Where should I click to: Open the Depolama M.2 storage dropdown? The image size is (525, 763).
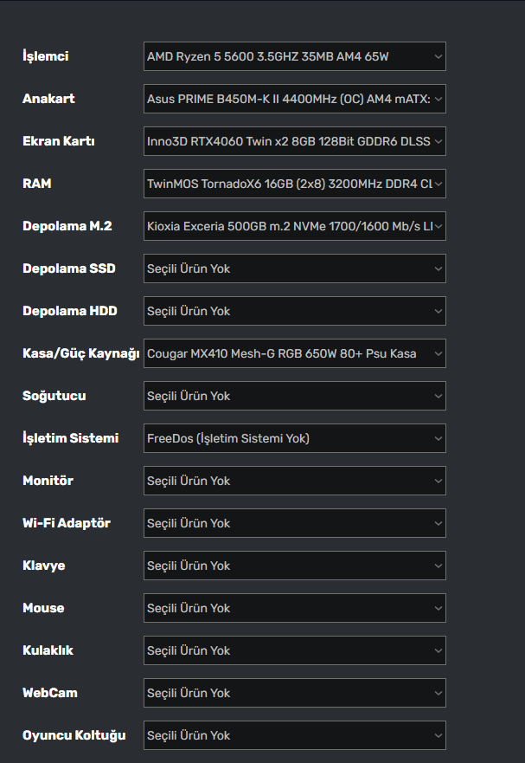pos(294,226)
